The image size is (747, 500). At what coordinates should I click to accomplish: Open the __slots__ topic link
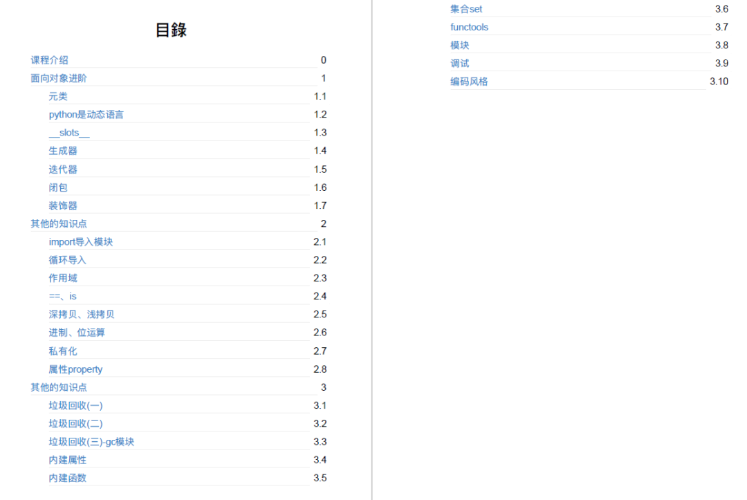(68, 132)
